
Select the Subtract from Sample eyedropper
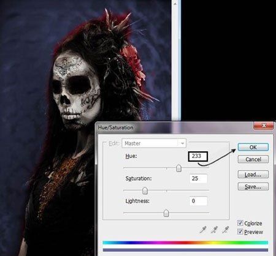[x=225, y=230]
